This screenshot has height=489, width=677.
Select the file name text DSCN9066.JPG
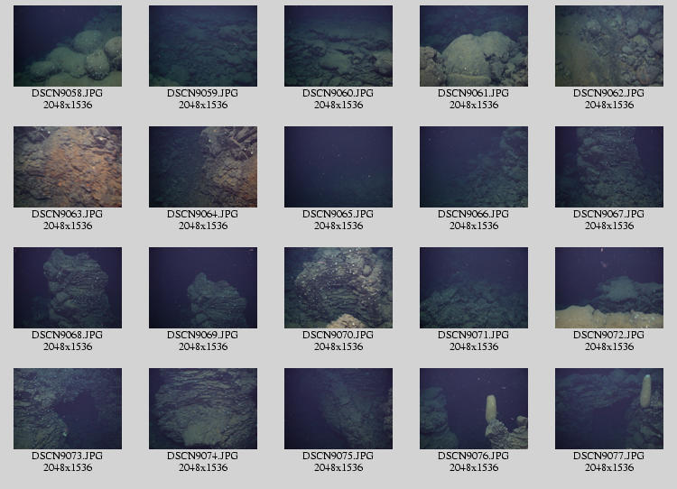coord(473,214)
